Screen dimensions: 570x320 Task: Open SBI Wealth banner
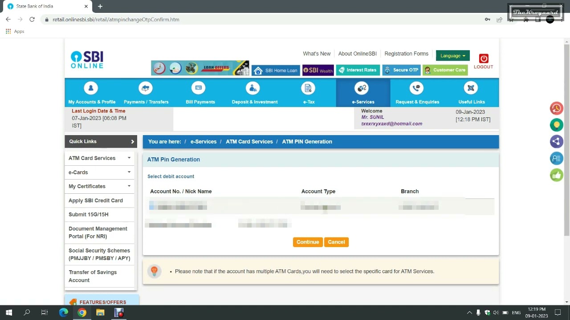(x=318, y=70)
